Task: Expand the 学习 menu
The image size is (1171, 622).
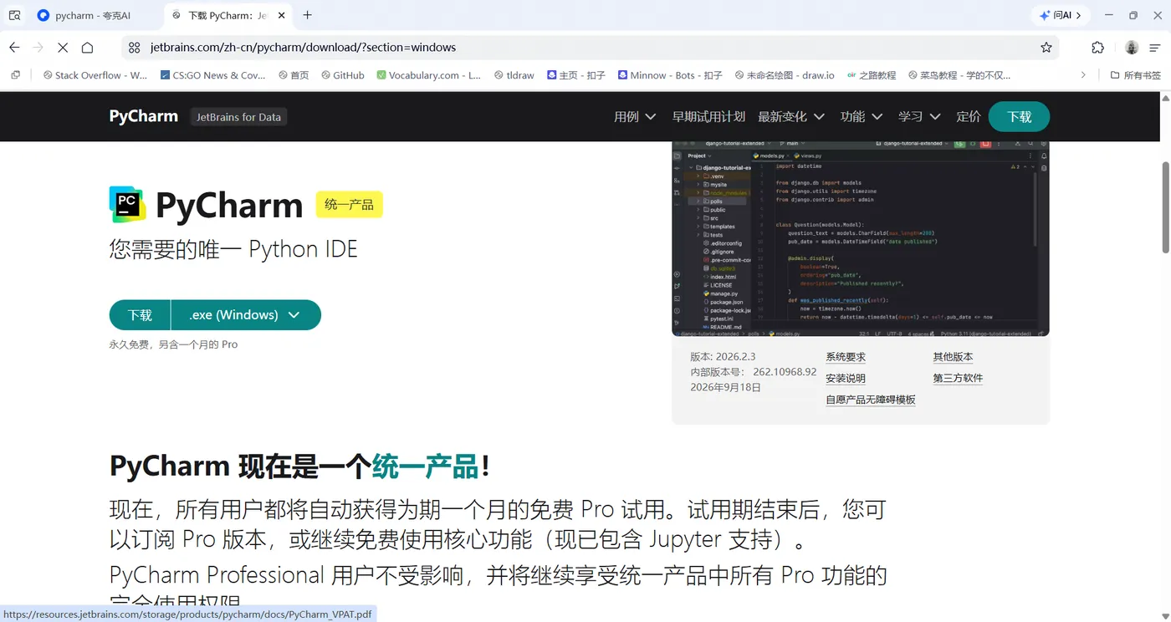Action: (919, 117)
